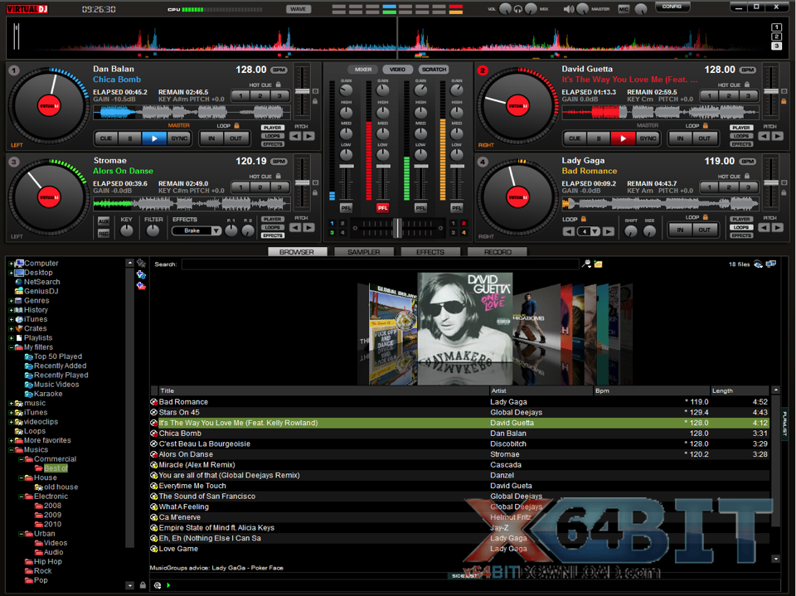This screenshot has height=596, width=796.
Task: Adjust deck 1 pitch slider
Action: click(302, 91)
